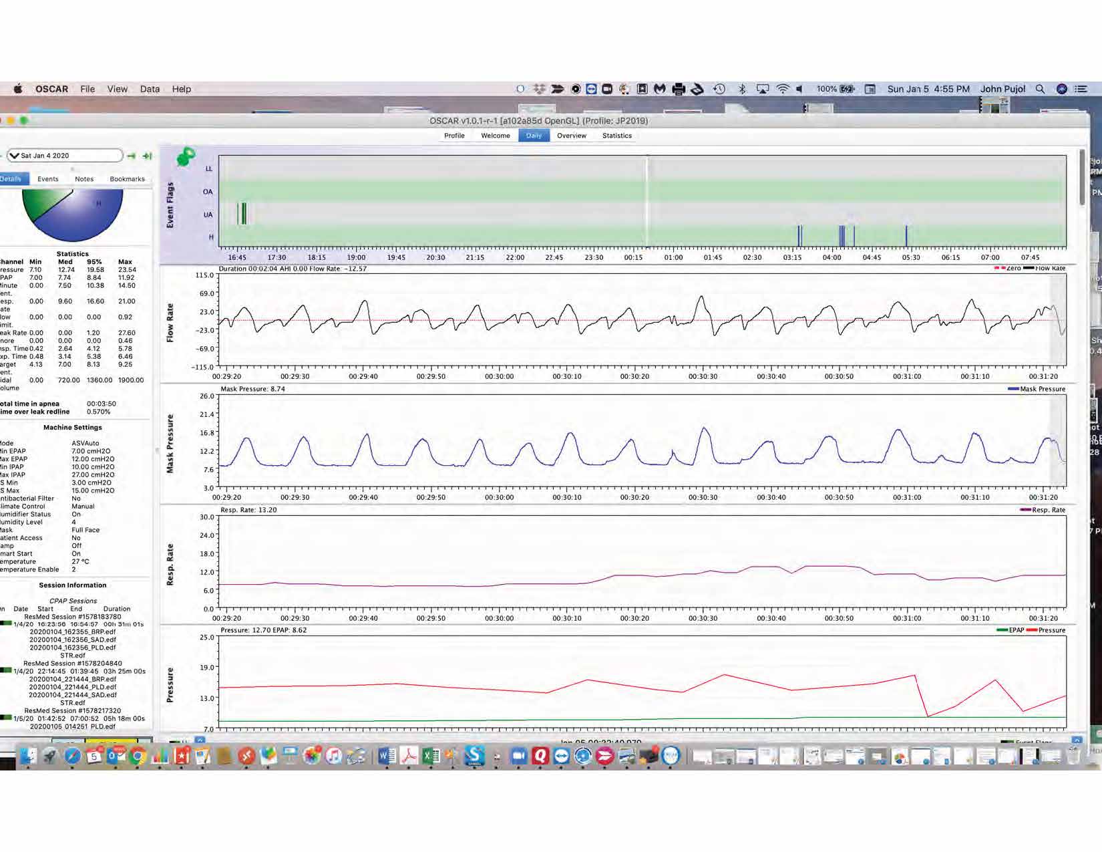Click file 20200104_162355_BRP.edf

click(x=73, y=632)
